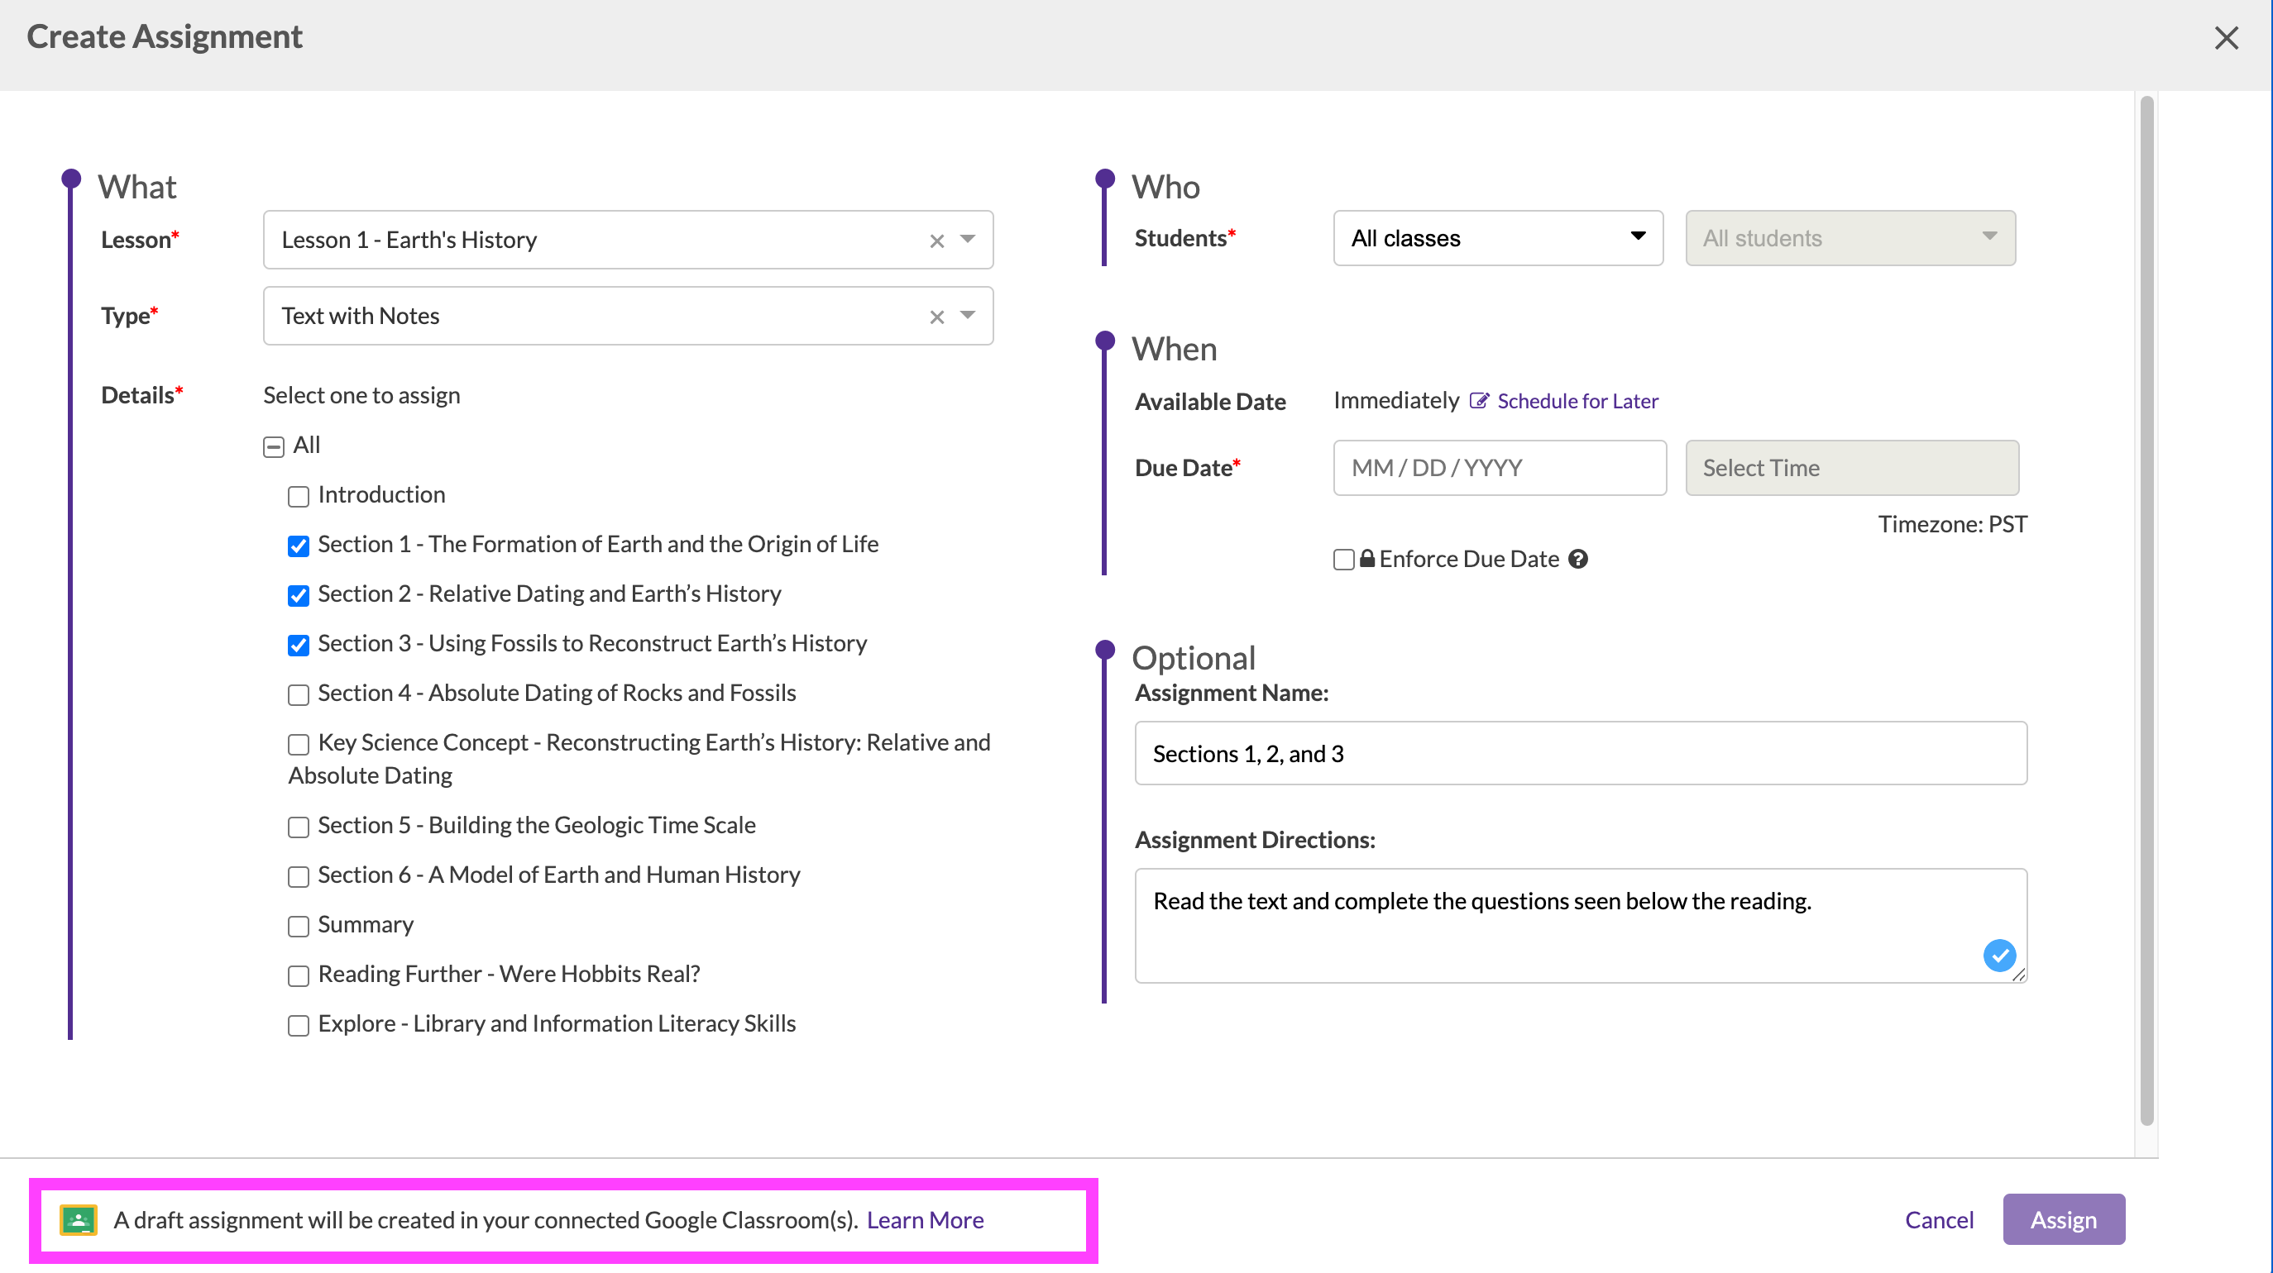Click the blue checkmark on Assignment Directions box

(x=1999, y=955)
